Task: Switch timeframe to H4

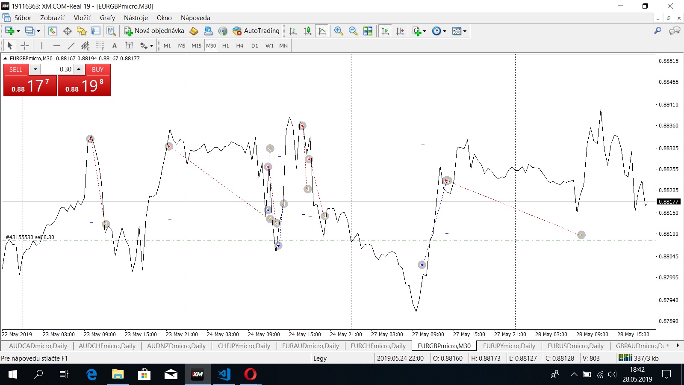Action: [x=240, y=45]
